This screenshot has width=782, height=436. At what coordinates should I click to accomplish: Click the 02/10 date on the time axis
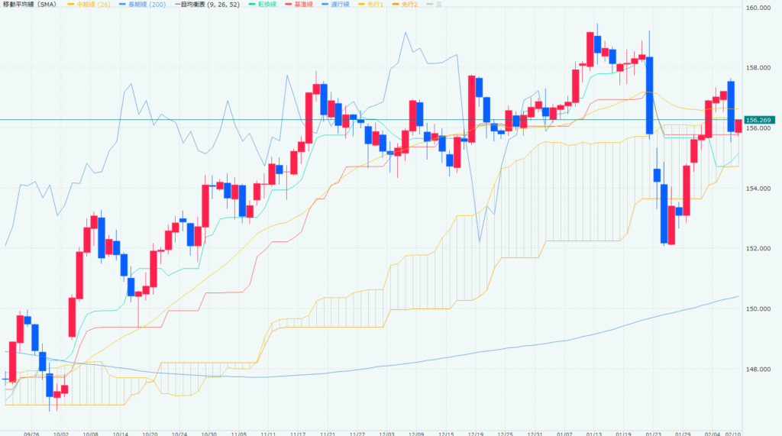point(734,431)
